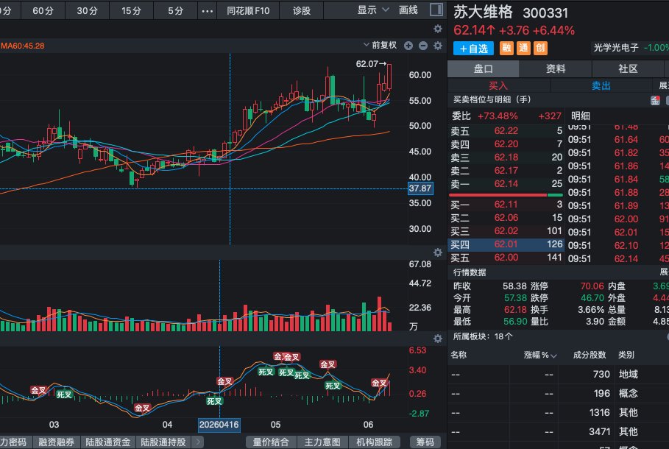Select the 陆股通资金 bottom tab

[x=108, y=442]
